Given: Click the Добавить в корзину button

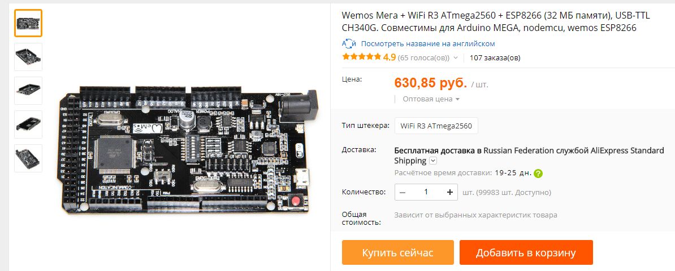Looking at the screenshot, I should (x=526, y=252).
